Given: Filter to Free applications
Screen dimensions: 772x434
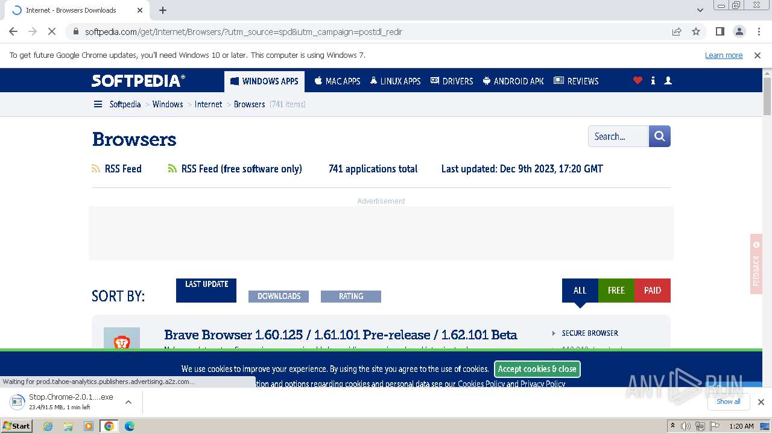Looking at the screenshot, I should click(616, 290).
